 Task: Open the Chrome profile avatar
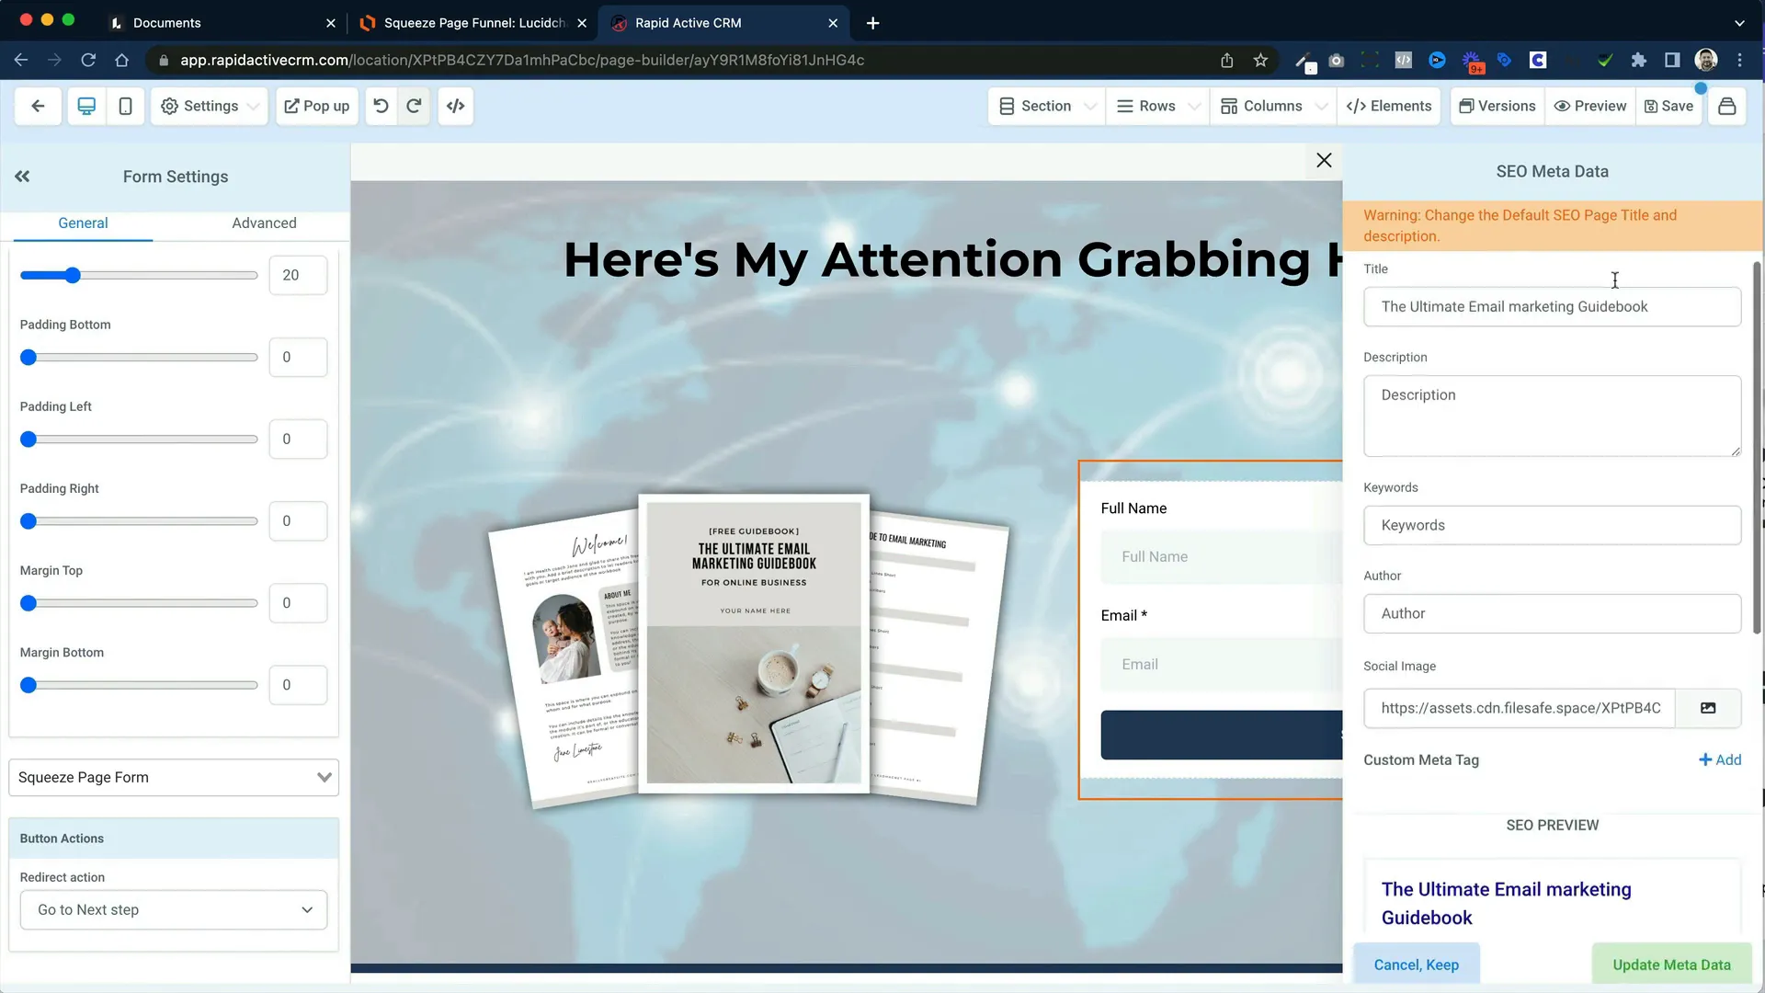point(1706,60)
